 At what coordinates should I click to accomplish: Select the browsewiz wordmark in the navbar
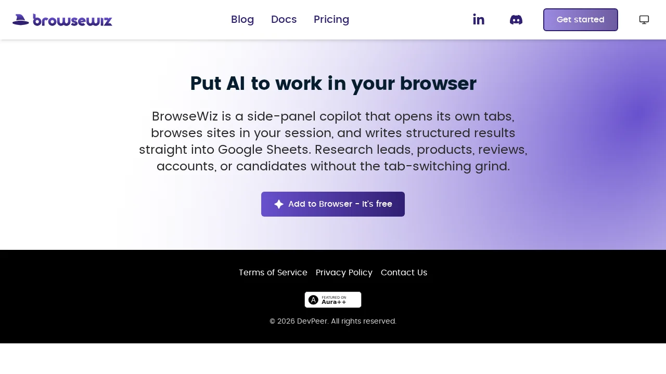point(73,20)
